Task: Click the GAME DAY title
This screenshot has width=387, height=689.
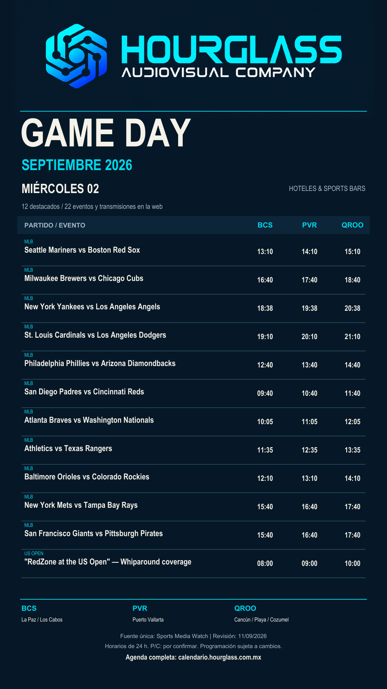Action: click(106, 133)
